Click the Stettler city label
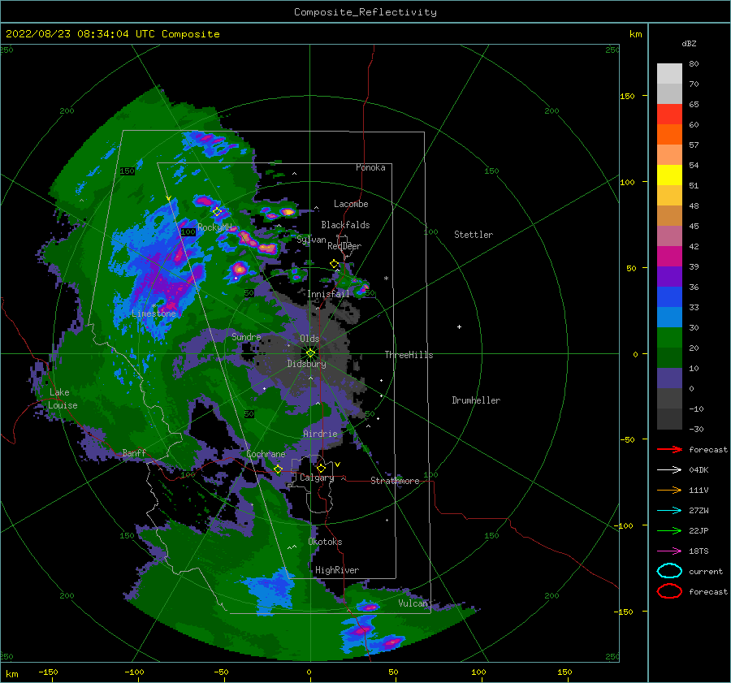The image size is (731, 683). (474, 235)
